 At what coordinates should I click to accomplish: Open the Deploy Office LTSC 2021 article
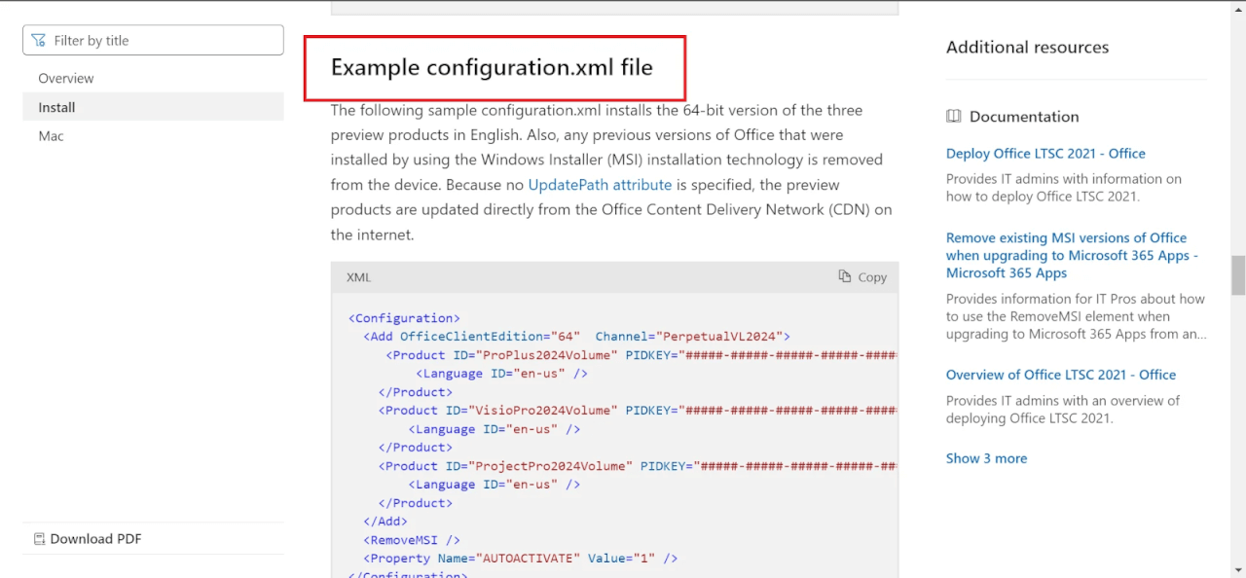coord(1044,153)
